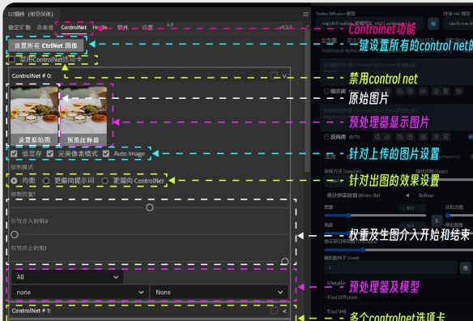Click the SD插件 (明空汉化) panel title tab
Image resolution: width=473 pixels, height=321 pixels.
(x=31, y=15)
